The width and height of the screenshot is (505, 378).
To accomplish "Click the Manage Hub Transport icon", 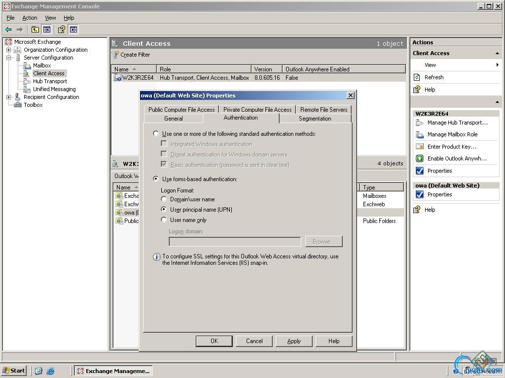I will click(420, 123).
